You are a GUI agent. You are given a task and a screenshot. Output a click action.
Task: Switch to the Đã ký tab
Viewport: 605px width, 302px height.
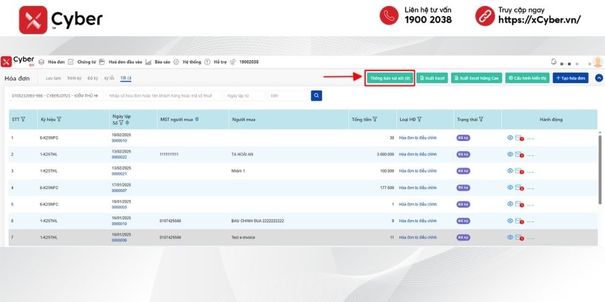click(x=93, y=79)
